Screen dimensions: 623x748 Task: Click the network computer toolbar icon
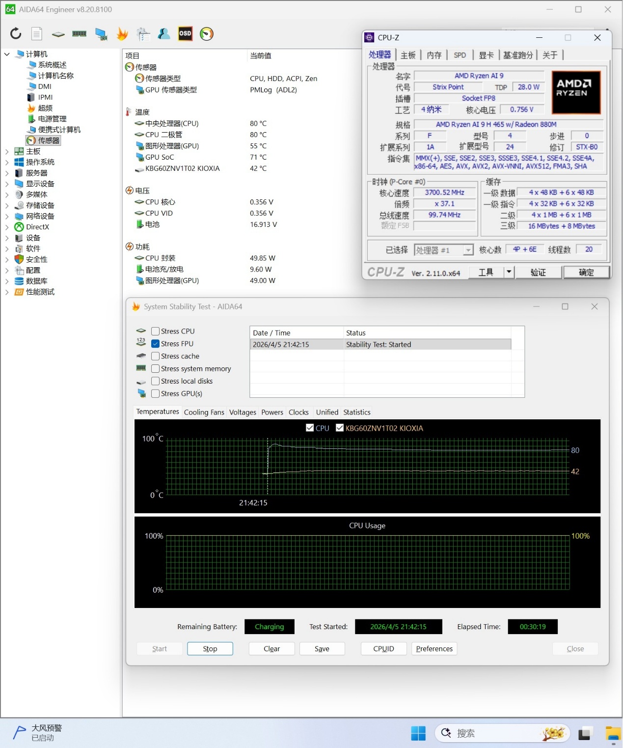coord(101,34)
